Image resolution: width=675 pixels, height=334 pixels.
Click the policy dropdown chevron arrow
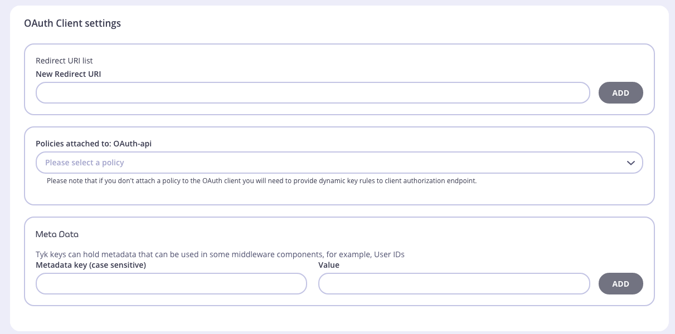pos(630,163)
